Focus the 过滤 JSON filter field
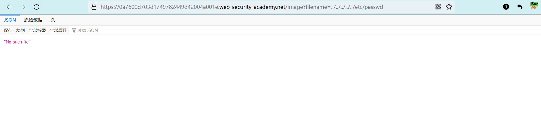 (88, 30)
